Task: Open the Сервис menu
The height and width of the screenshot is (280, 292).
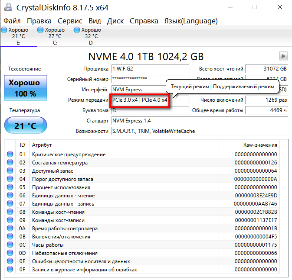Action: tap(70, 21)
